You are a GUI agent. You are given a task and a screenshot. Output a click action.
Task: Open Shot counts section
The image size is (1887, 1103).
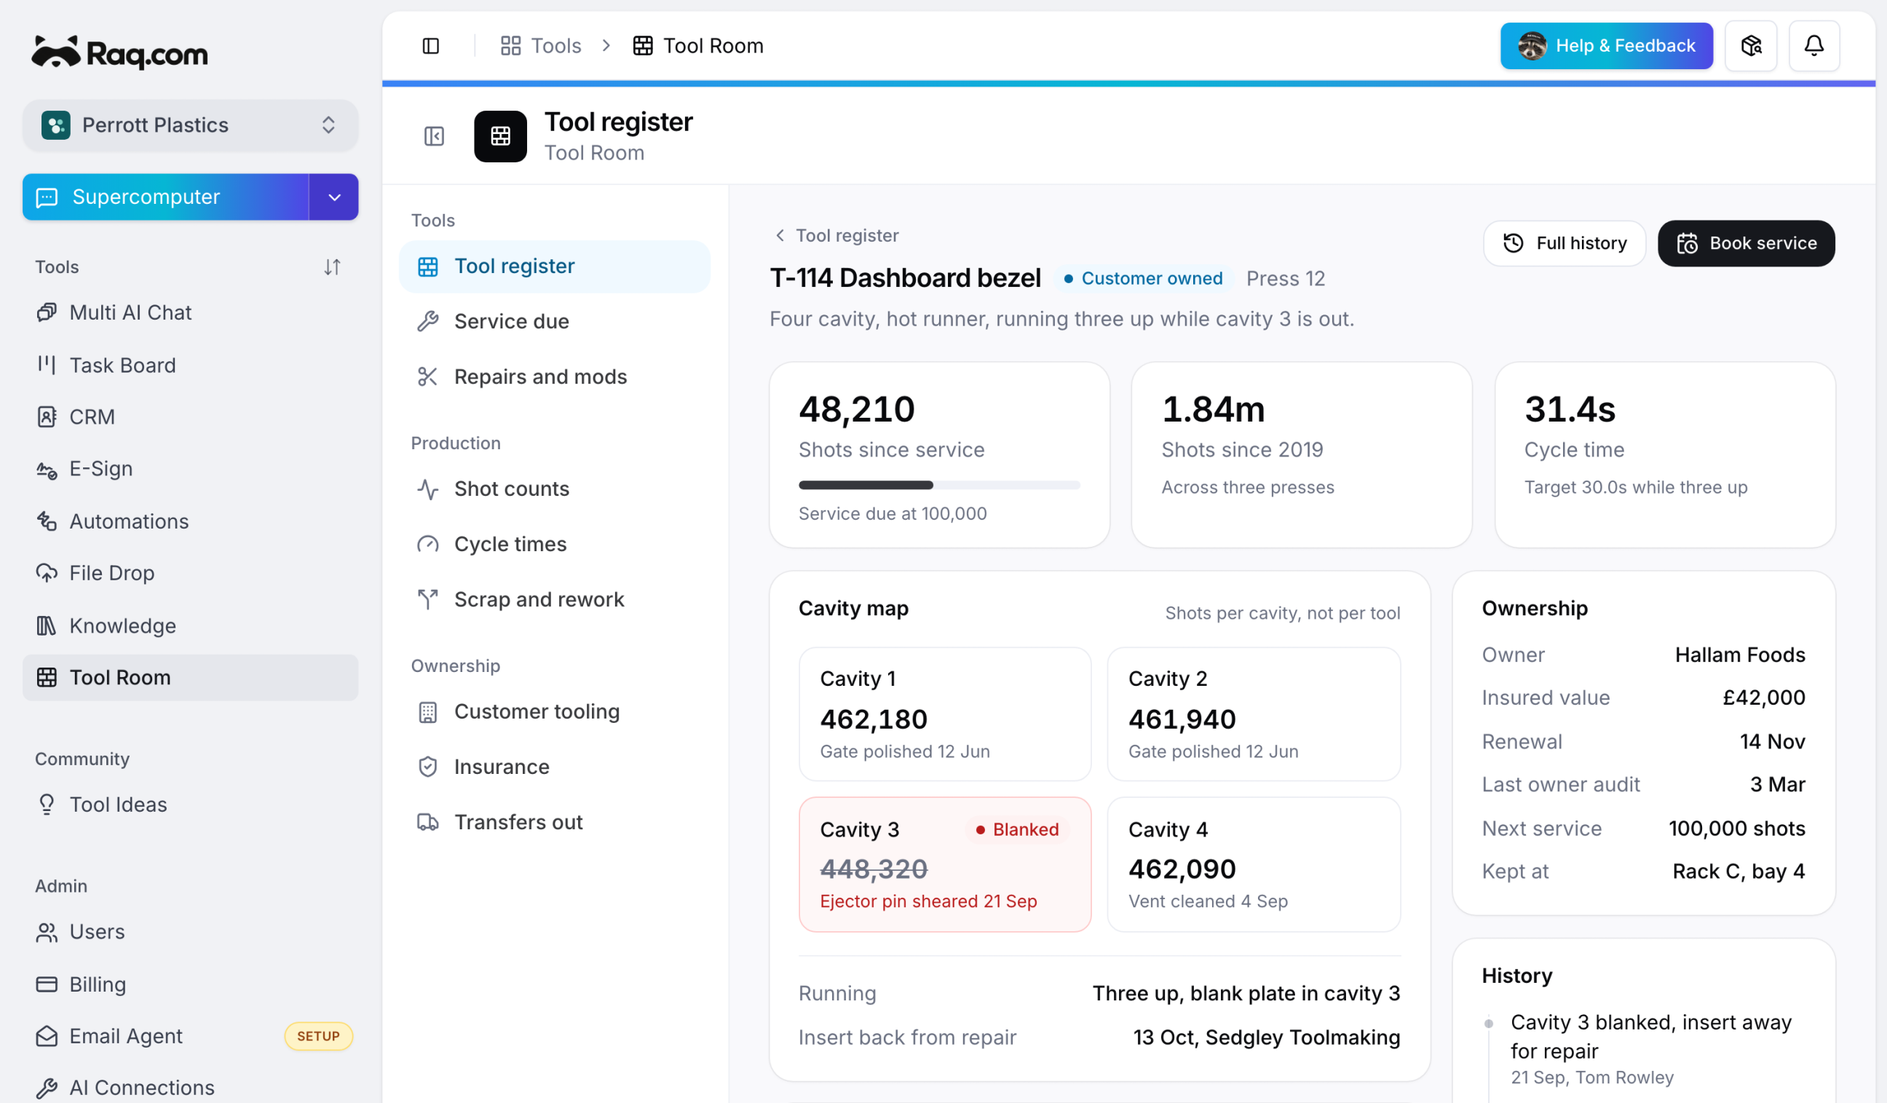click(554, 489)
